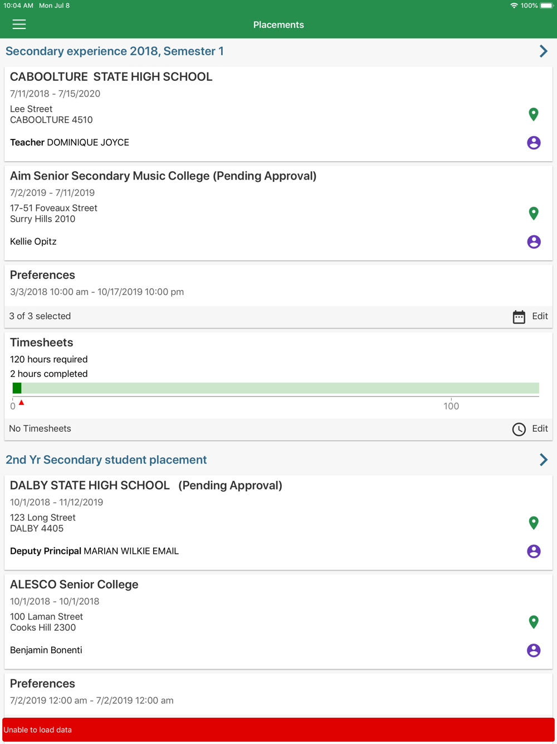Open the hamburger navigation menu
The image size is (557, 744).
pyautogui.click(x=19, y=25)
